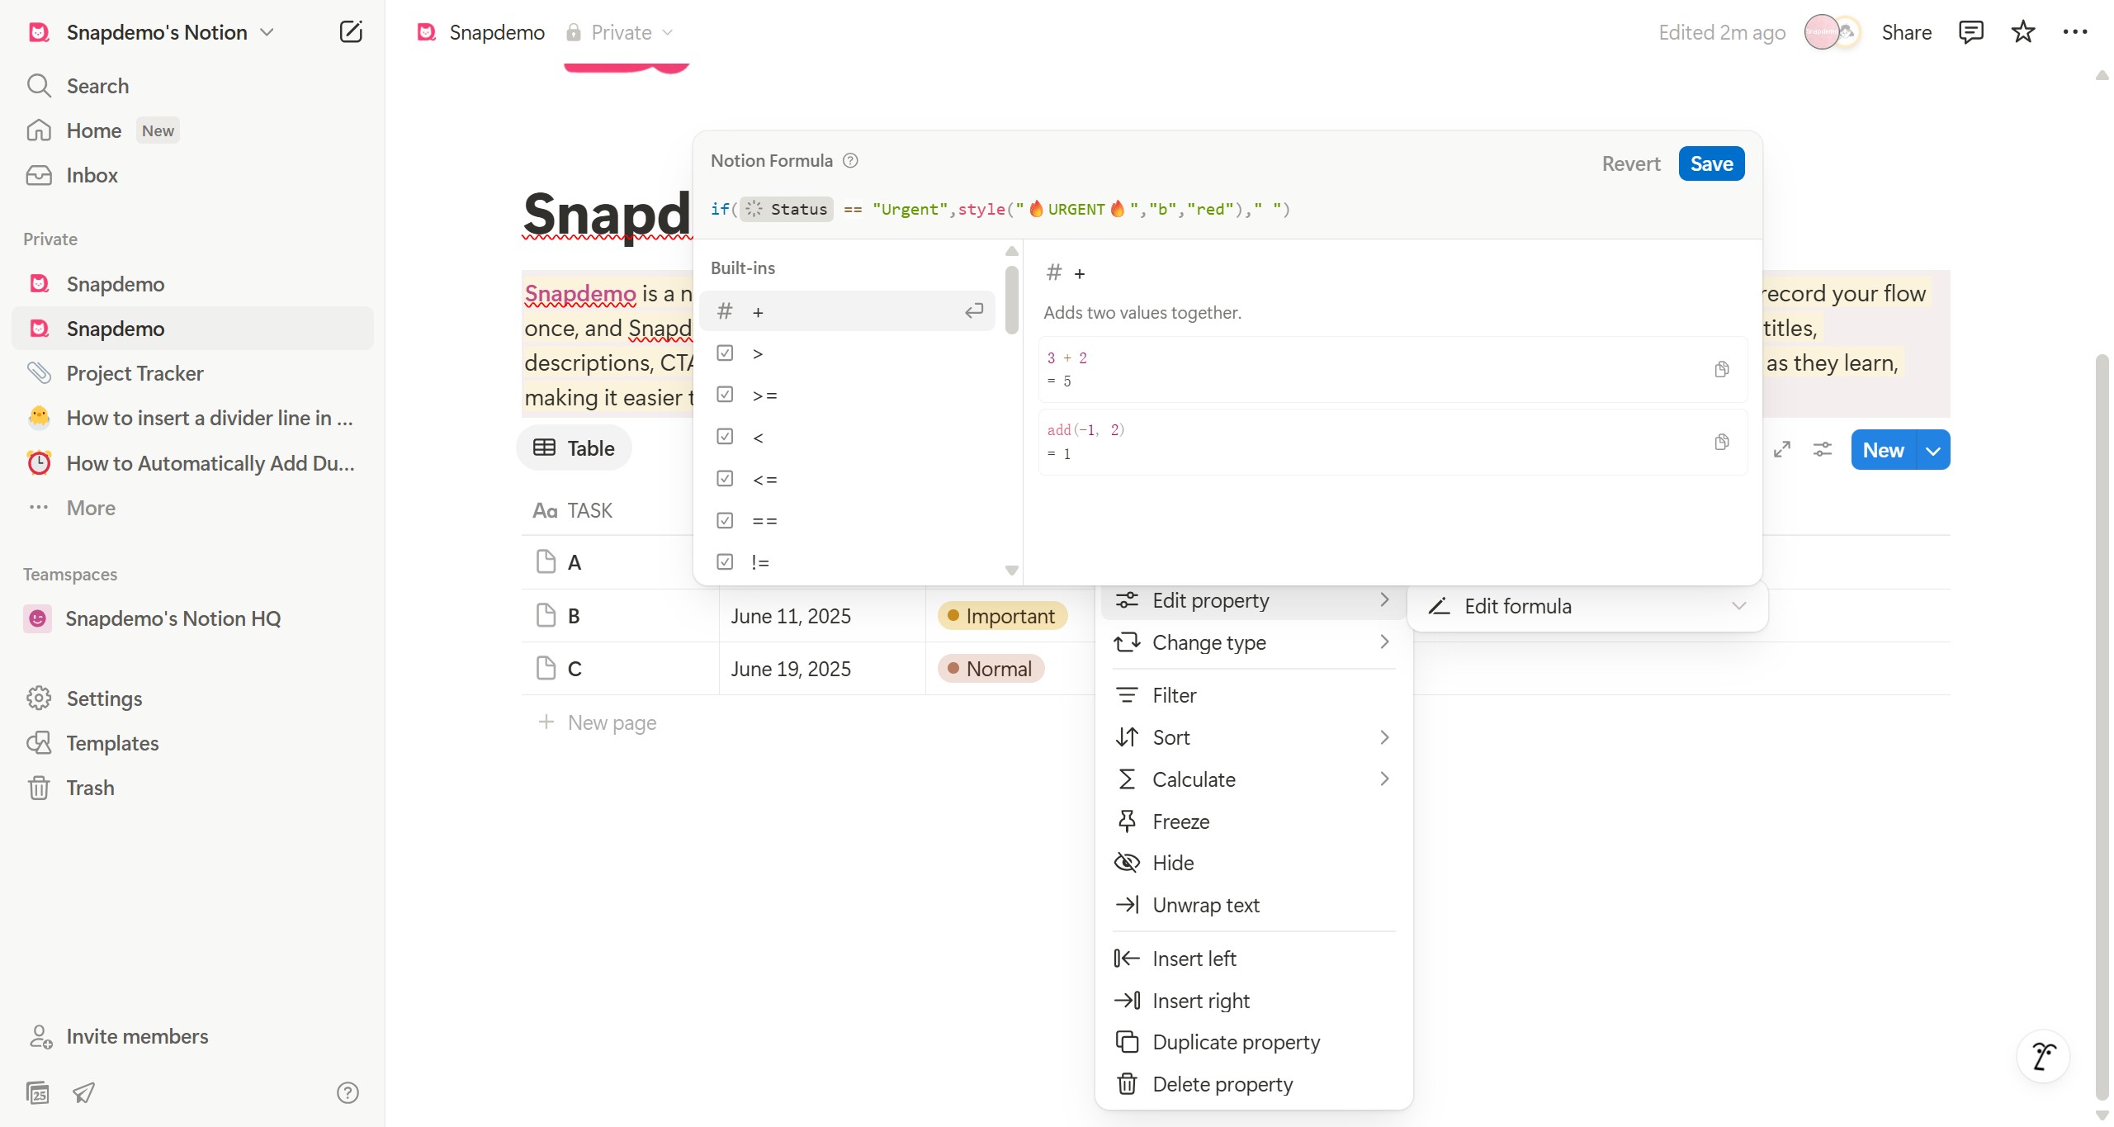The width and height of the screenshot is (2114, 1127).
Task: Hide the property with Hide
Action: 1253,863
